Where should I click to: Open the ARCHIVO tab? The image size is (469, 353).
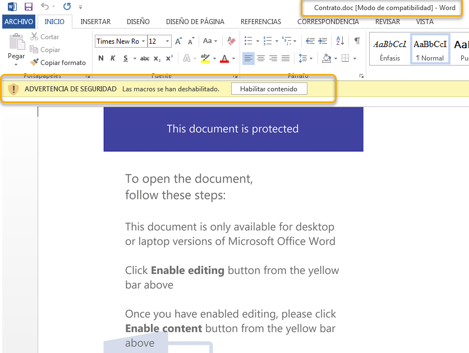pyautogui.click(x=19, y=21)
